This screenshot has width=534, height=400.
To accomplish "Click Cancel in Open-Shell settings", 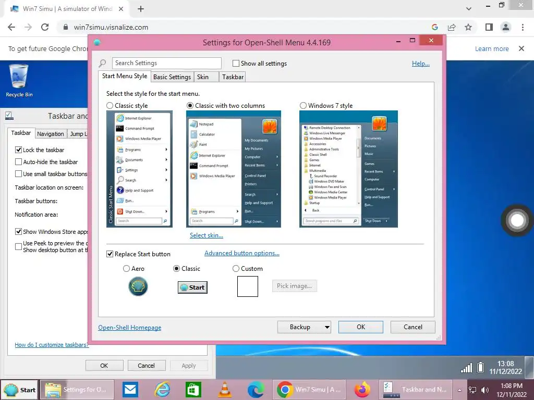I will 413,327.
